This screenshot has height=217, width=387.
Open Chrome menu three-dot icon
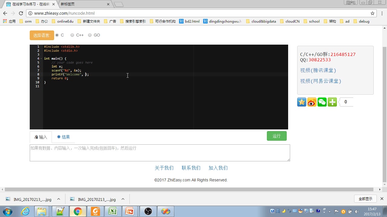point(382,13)
